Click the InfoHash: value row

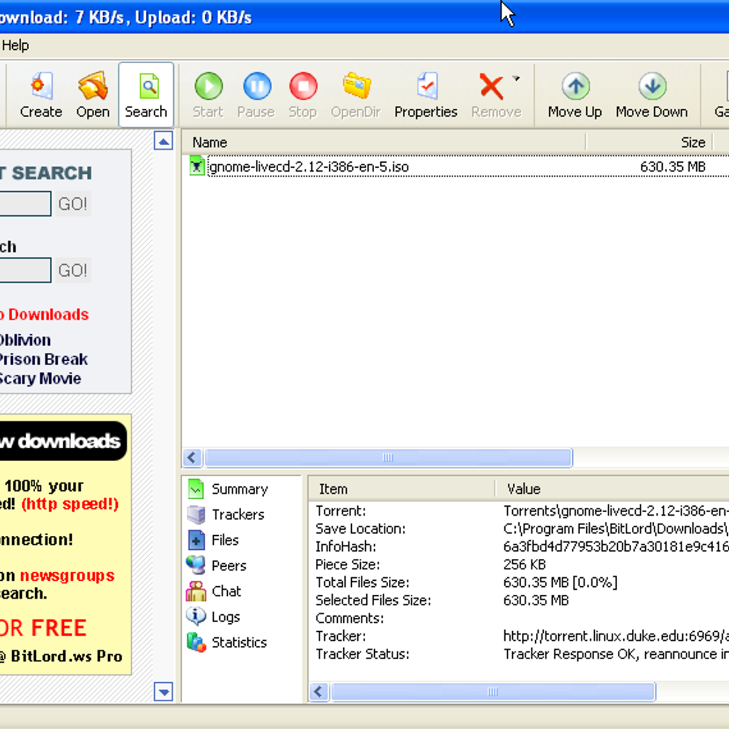519,547
